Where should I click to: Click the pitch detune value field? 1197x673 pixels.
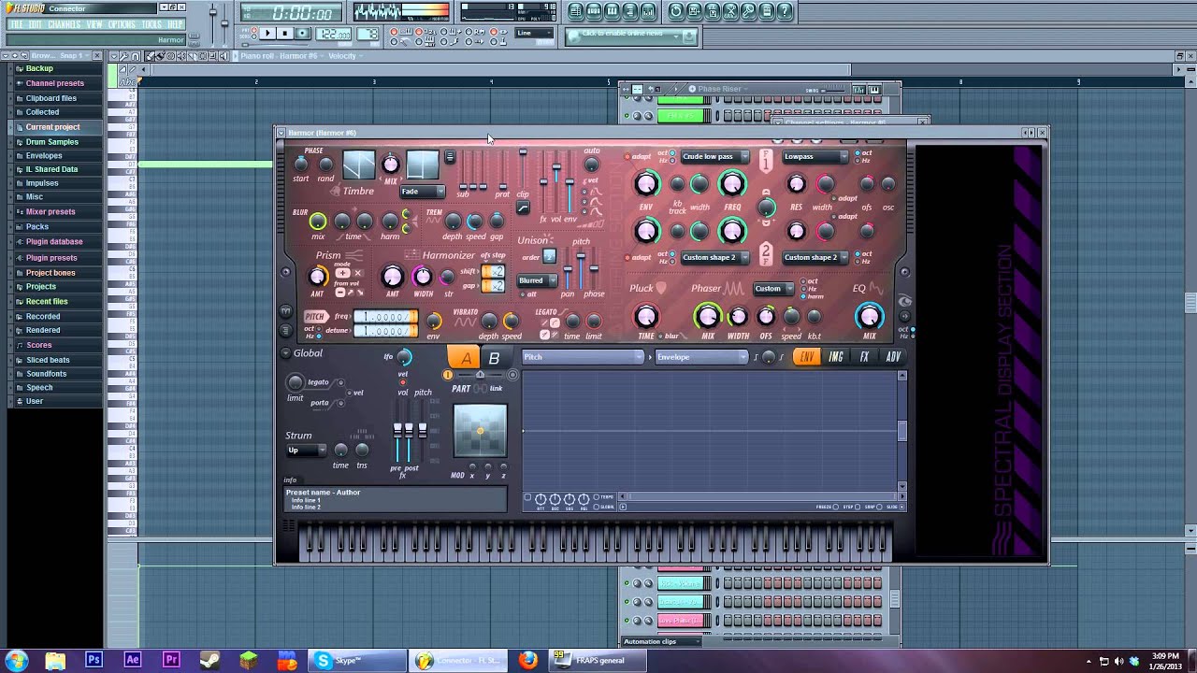385,331
